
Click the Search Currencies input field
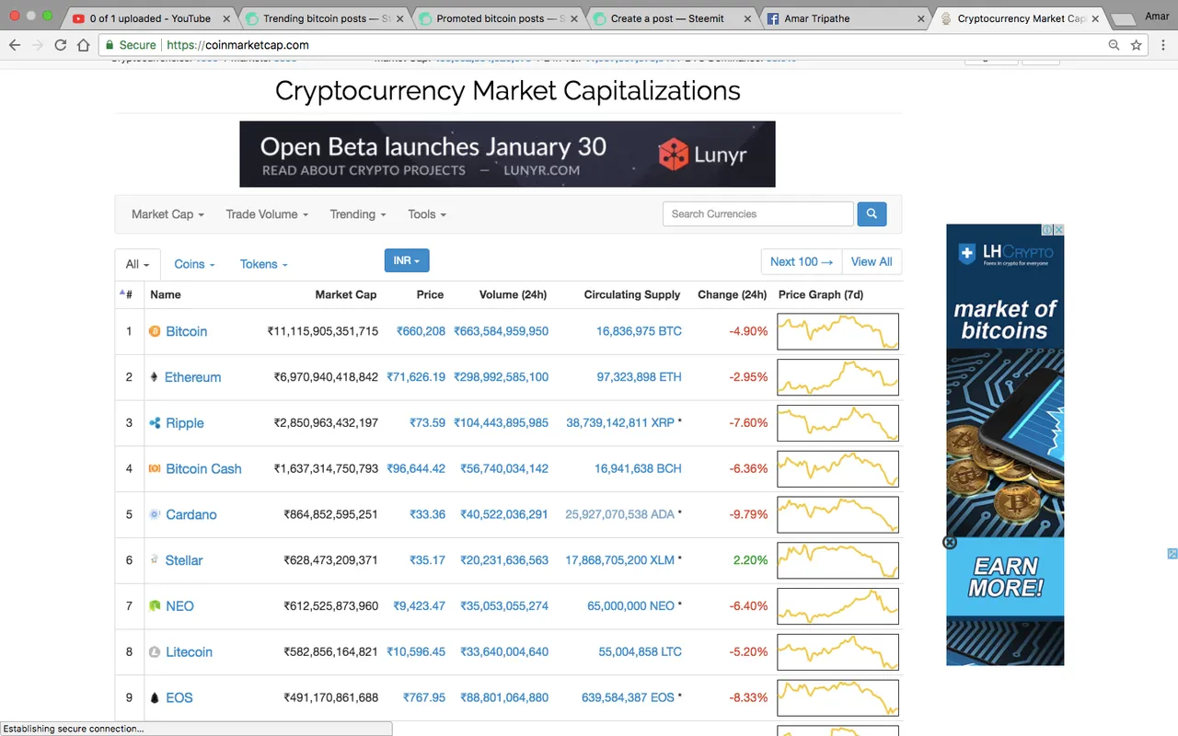758,214
